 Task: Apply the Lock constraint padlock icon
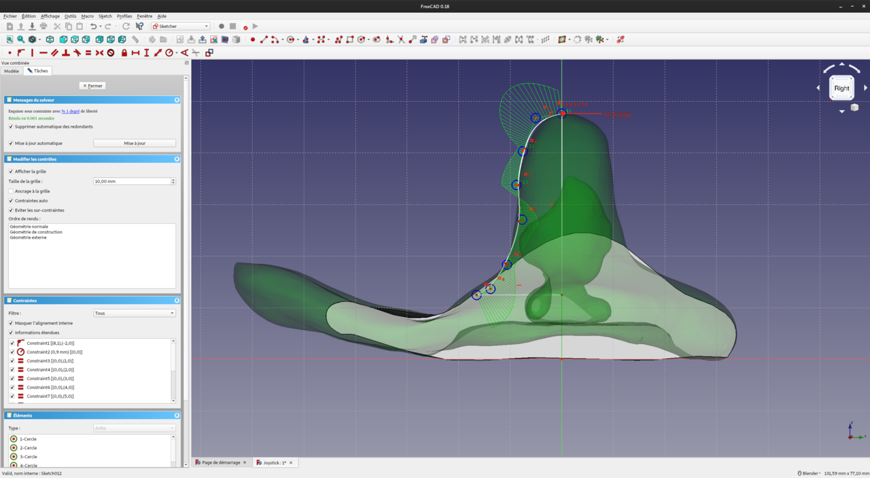click(124, 52)
